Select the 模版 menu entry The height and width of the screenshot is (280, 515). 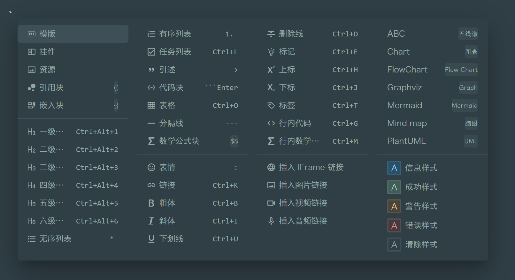point(73,34)
